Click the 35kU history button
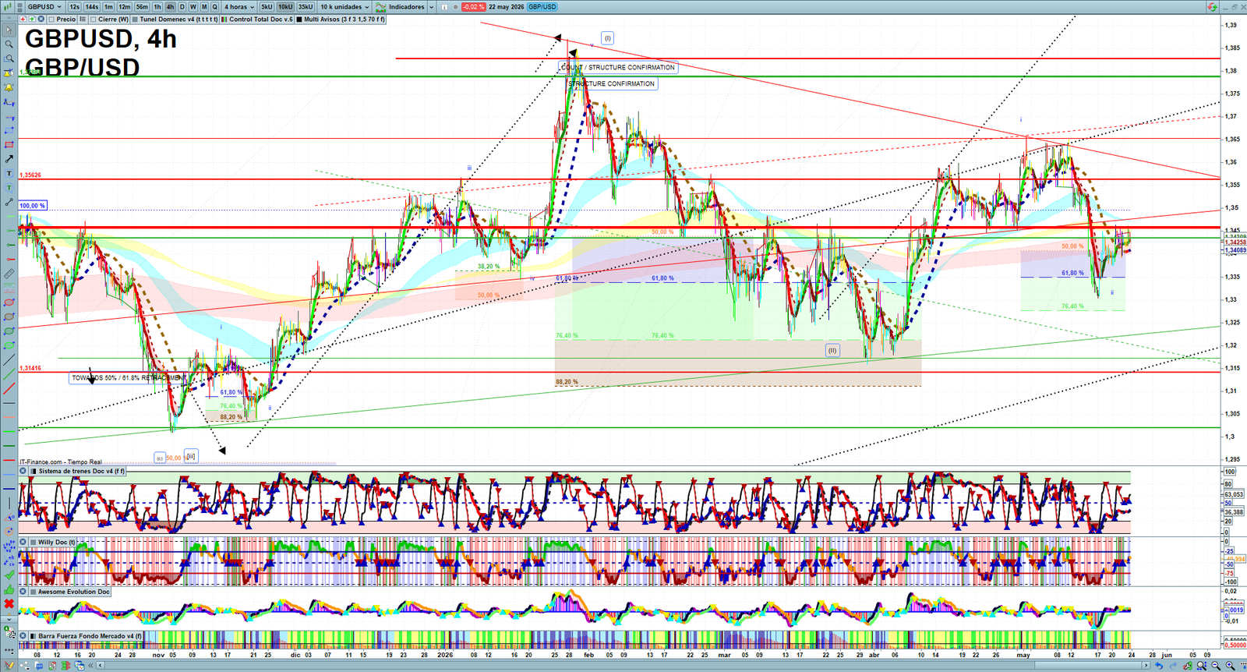This screenshot has width=1247, height=672. coord(306,7)
